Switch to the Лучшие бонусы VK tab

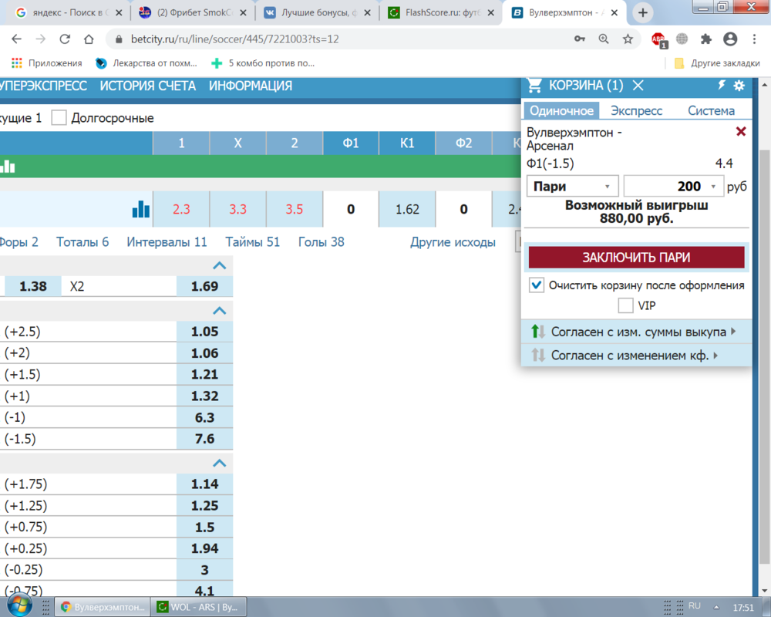[x=317, y=13]
